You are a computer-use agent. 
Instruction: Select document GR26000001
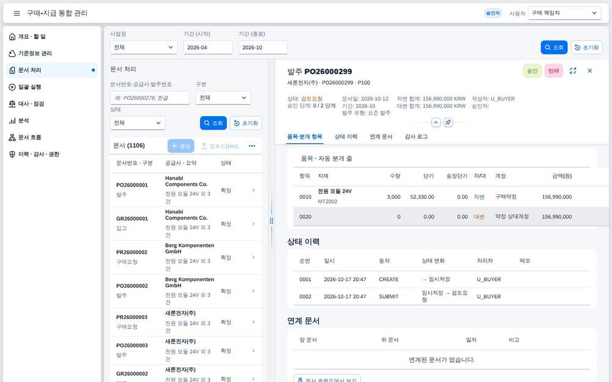coord(186,224)
